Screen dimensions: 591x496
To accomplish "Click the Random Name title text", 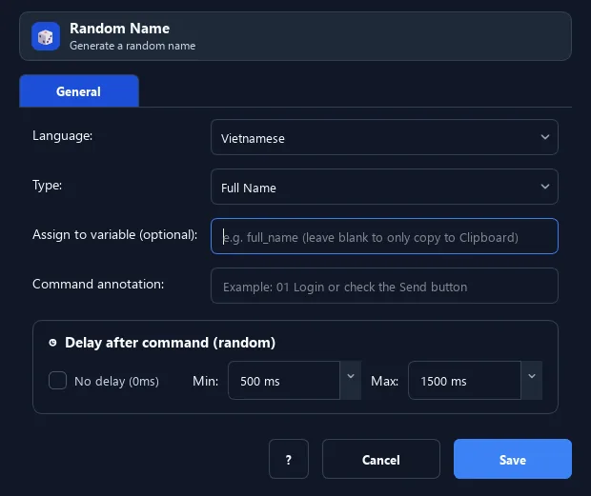I will 119,29.
